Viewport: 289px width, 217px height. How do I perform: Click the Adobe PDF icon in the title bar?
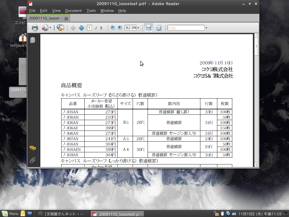30,4
